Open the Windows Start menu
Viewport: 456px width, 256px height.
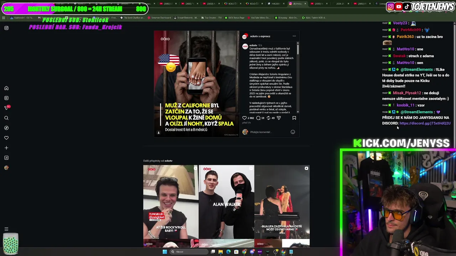tap(165, 252)
